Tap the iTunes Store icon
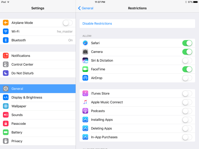199x149 pixels. [x=85, y=93]
